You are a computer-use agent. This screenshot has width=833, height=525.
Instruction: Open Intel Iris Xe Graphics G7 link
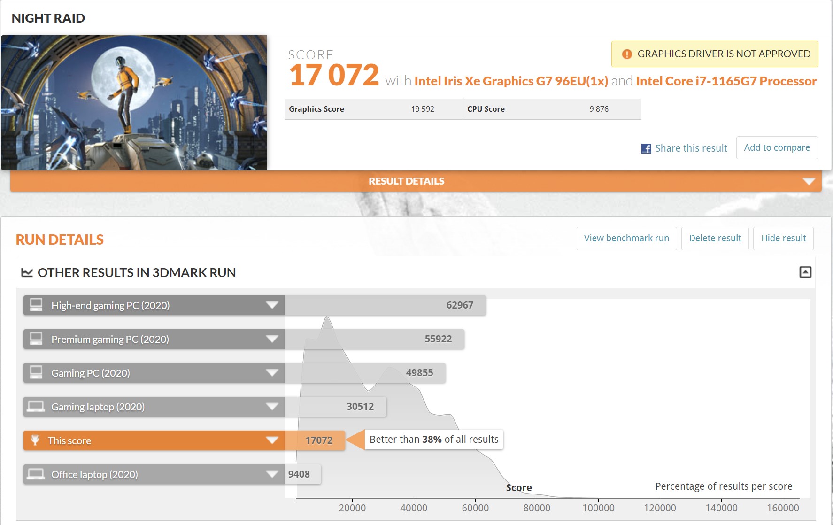tap(511, 81)
